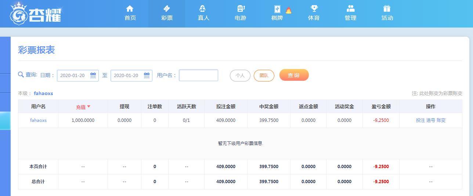Click the 彩票报表 page title
This screenshot has height=196, width=473.
point(36,50)
